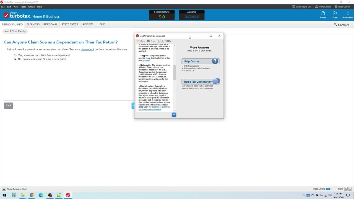Click IRS Publications in Help Center list
Viewport: 354px width, 199px height.
coord(191,66)
